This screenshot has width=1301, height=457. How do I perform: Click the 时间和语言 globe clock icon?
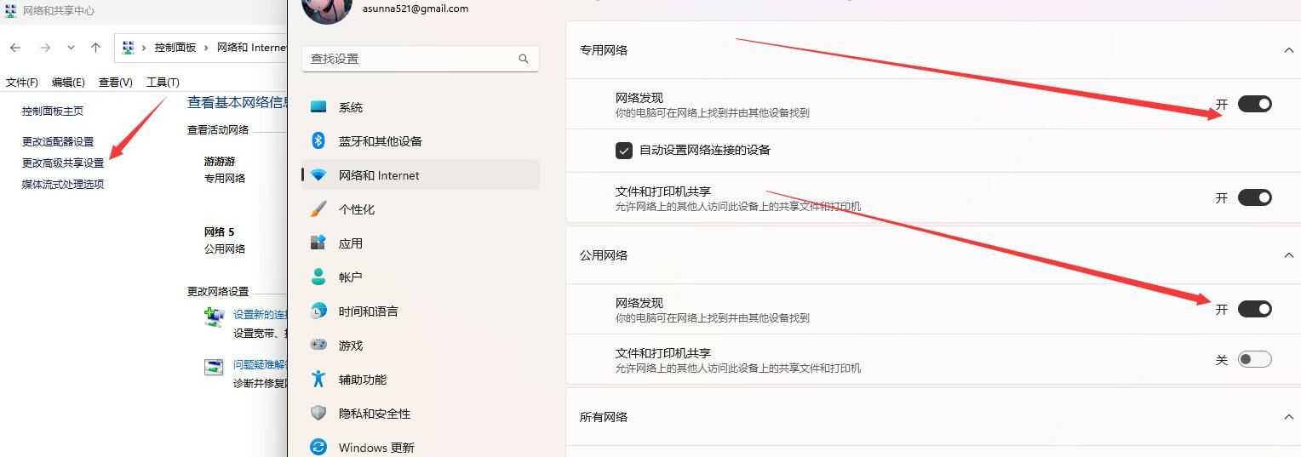(x=318, y=311)
